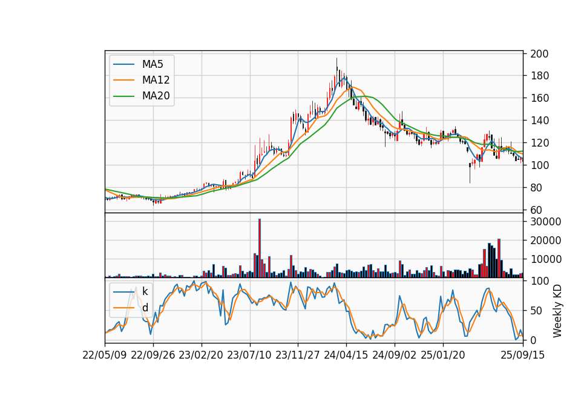Click the 80 price axis label
Screen dimensions: 581x418
(536, 188)
